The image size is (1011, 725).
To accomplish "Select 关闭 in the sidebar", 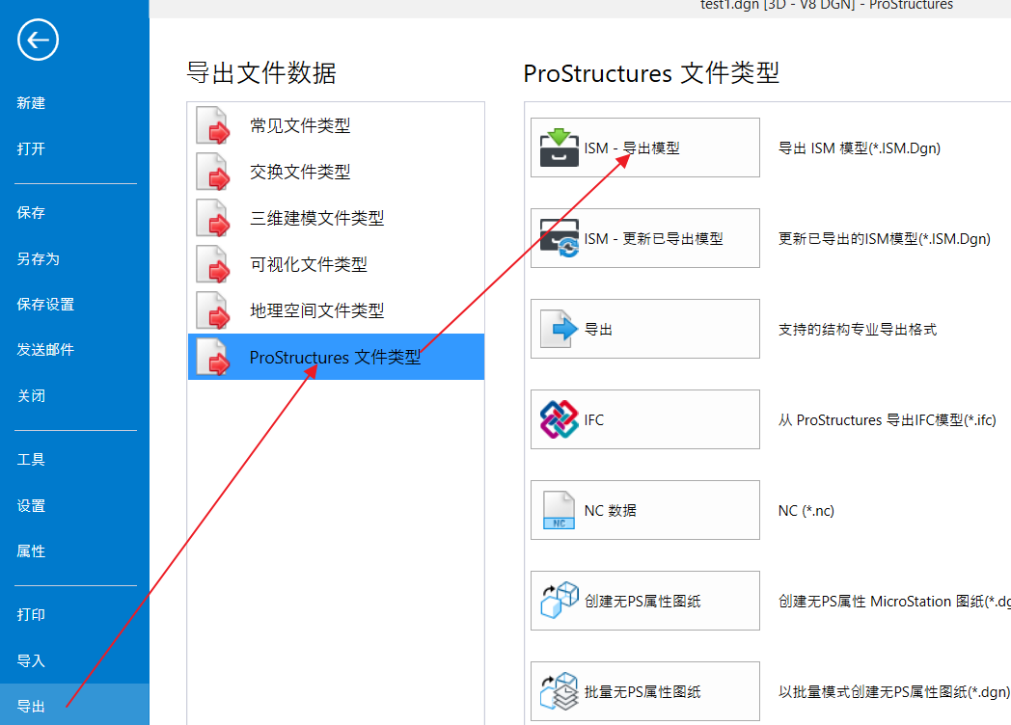I will coord(31,395).
